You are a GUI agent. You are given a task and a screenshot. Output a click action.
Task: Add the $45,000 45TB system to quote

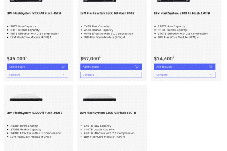37,67
